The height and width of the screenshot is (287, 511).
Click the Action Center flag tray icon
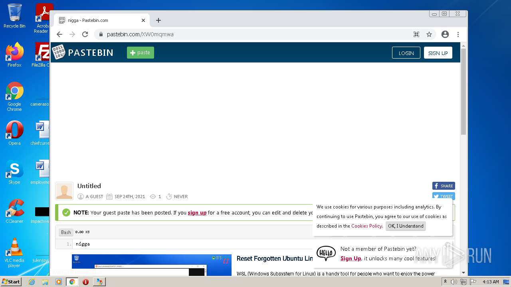(x=473, y=282)
